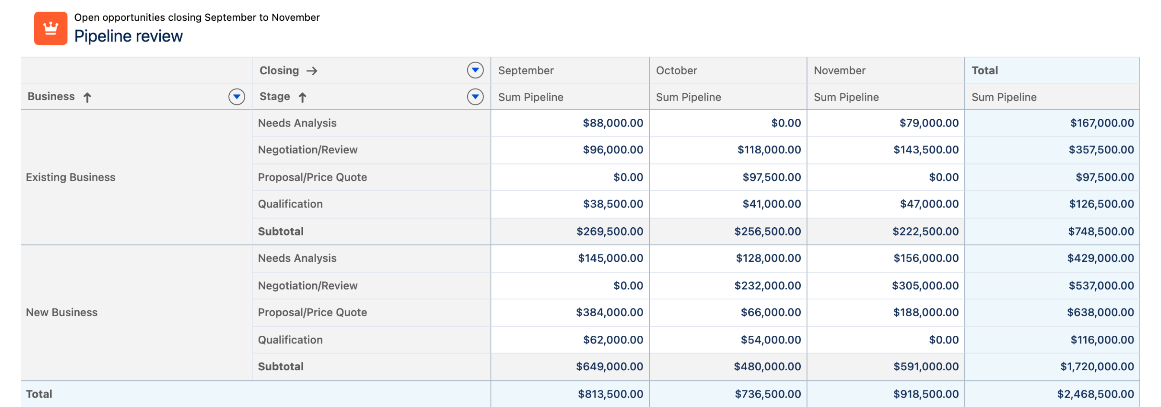Click the Total row label at bottom

39,394
